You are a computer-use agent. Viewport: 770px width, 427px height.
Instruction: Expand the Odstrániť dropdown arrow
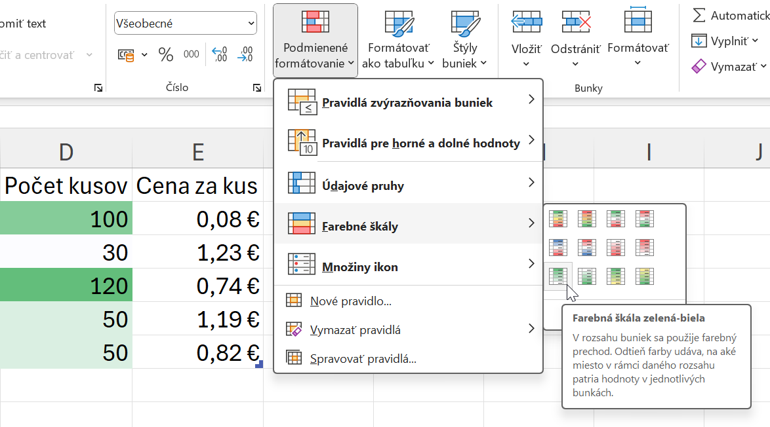coord(576,64)
